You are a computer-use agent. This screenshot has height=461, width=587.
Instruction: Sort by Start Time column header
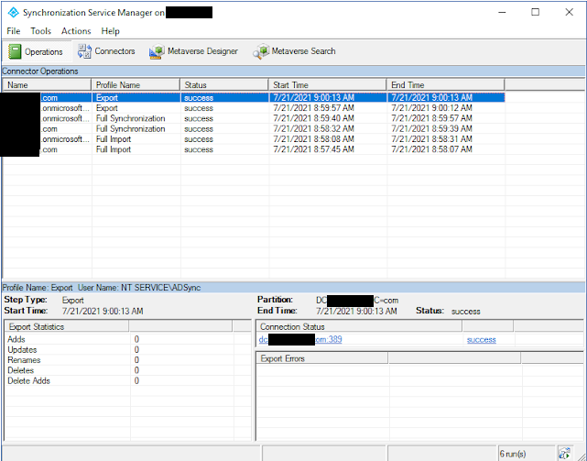tap(327, 84)
